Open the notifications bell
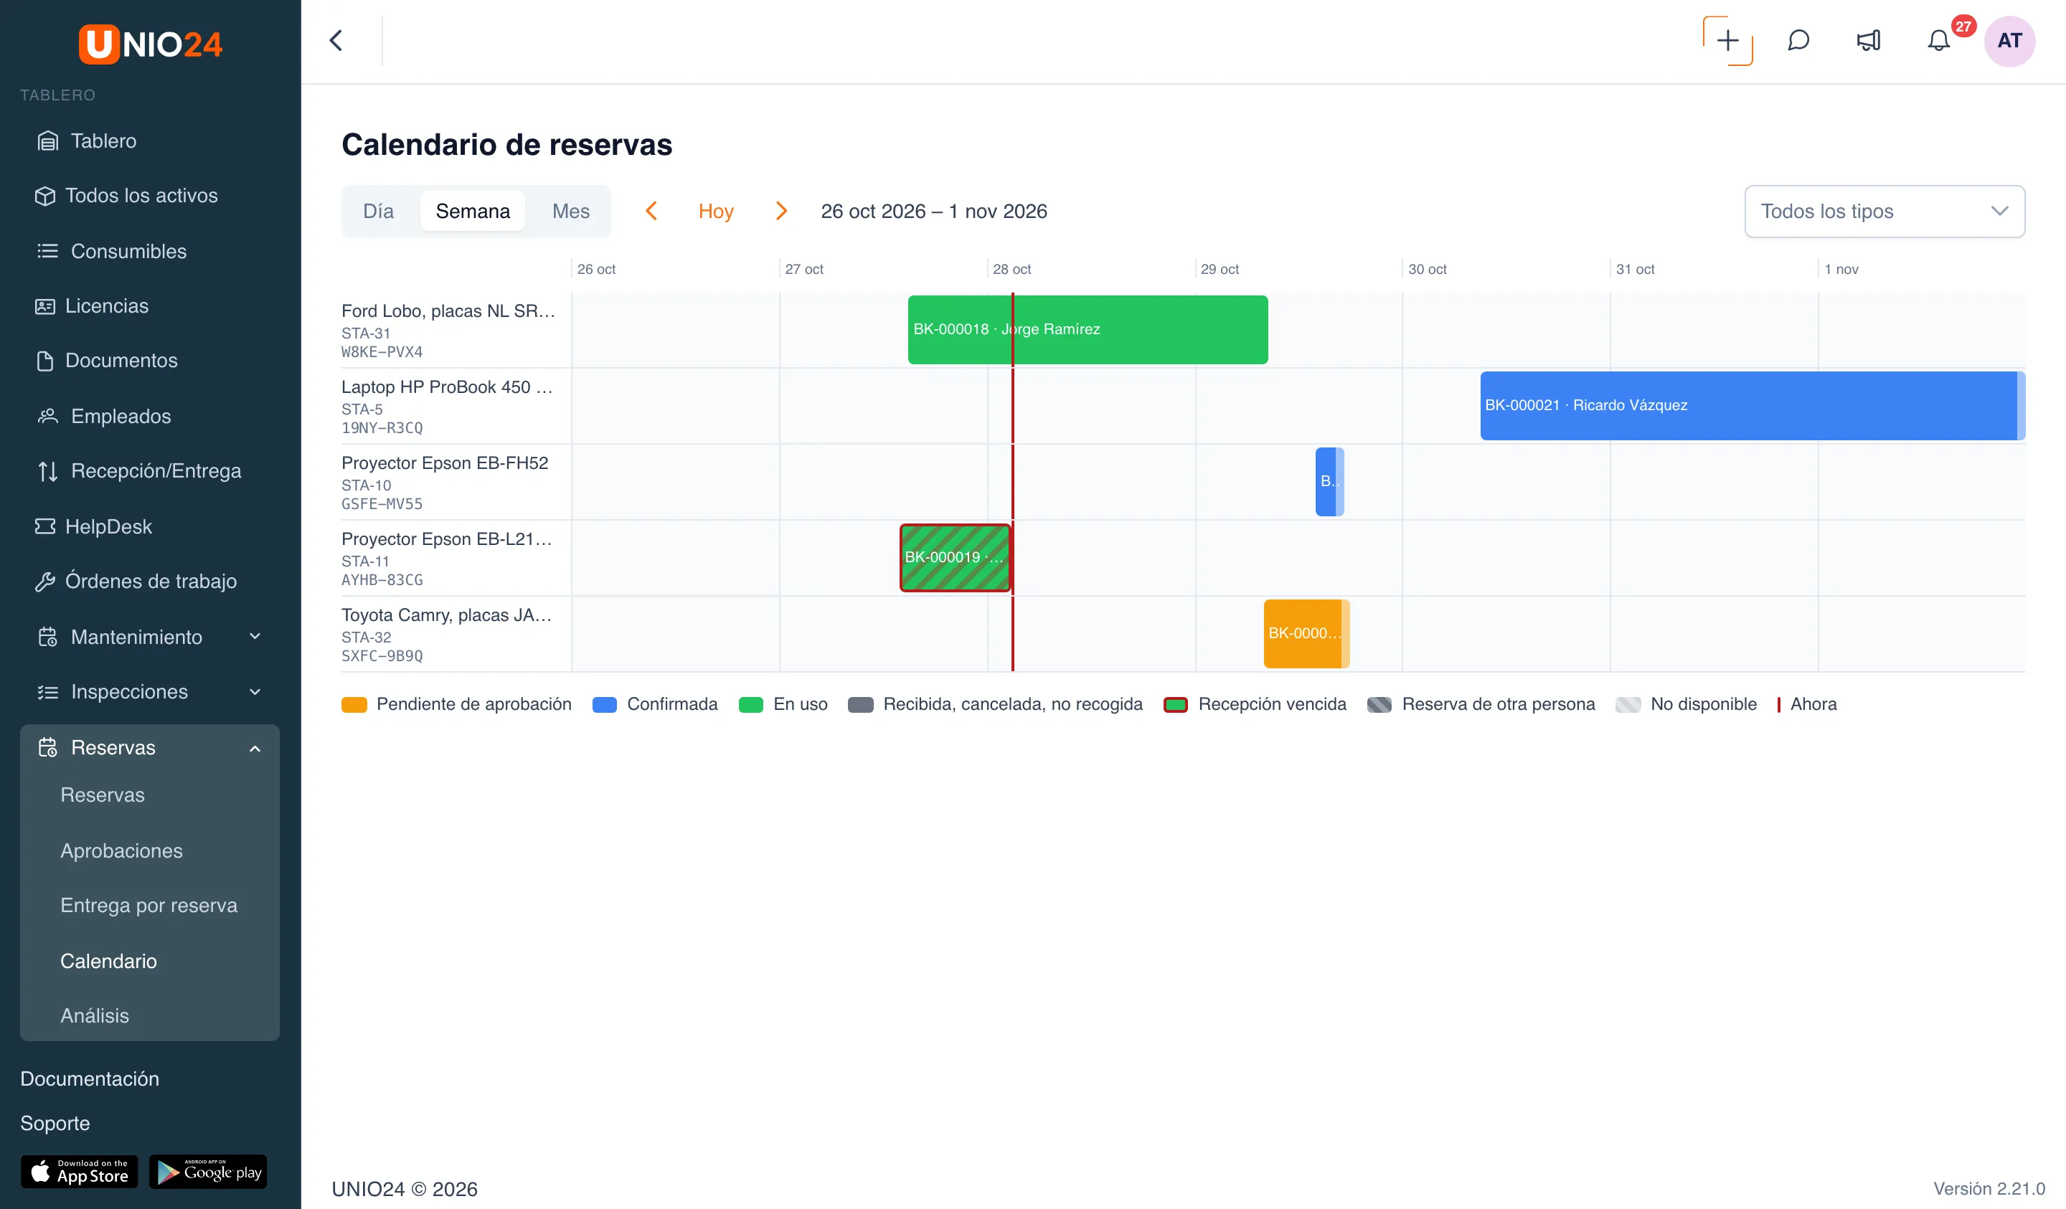The image size is (2066, 1209). click(x=1938, y=40)
